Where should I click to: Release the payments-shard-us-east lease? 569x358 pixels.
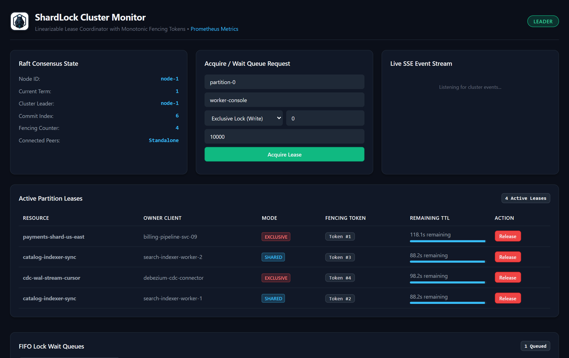click(x=508, y=236)
